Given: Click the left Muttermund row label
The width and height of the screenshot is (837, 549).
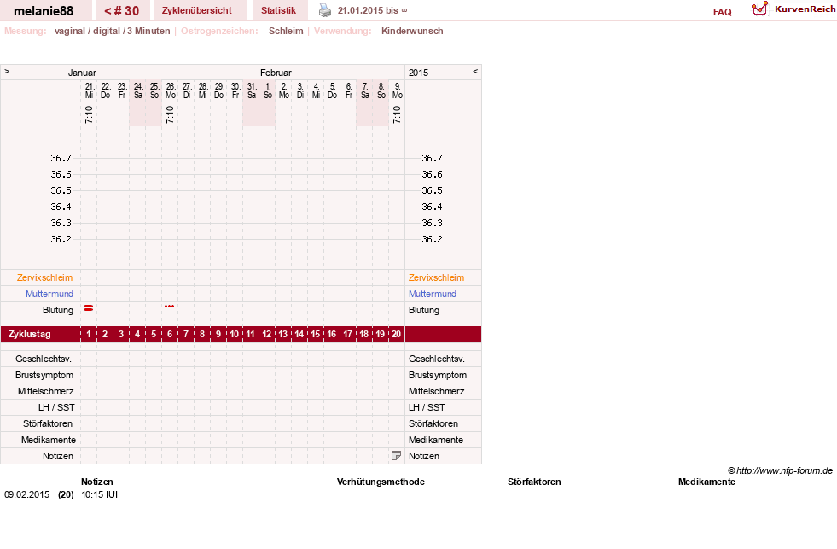Looking at the screenshot, I should click(49, 294).
